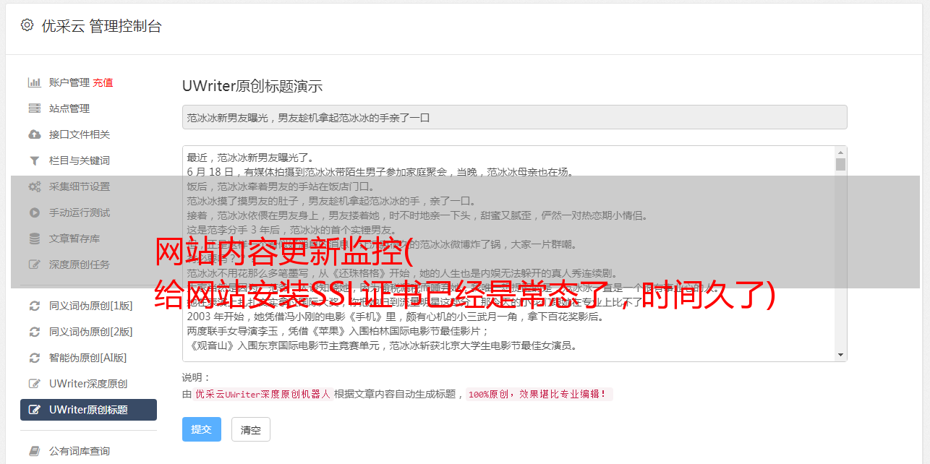
Task: Click the textarea scrollbar down arrow
Action: [x=840, y=355]
